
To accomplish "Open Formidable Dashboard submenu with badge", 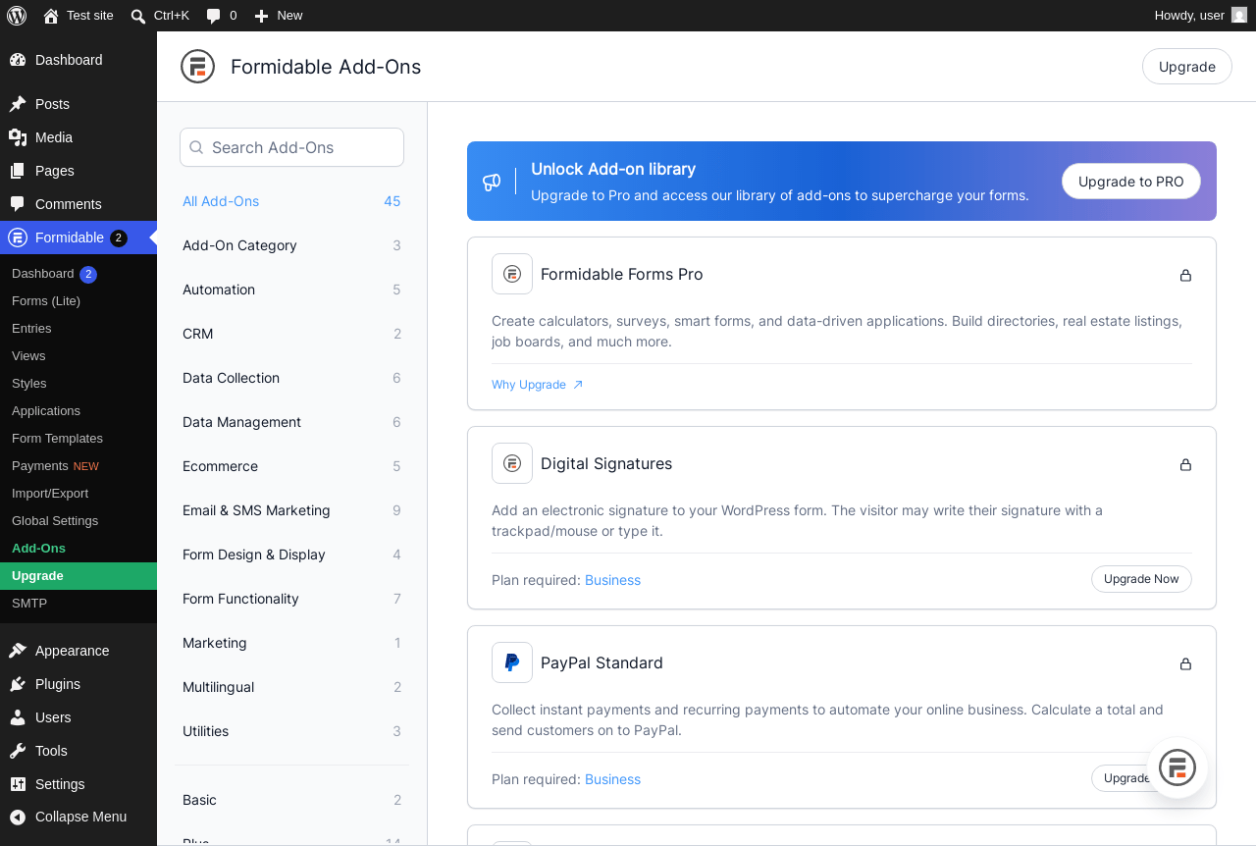I will coord(78,274).
